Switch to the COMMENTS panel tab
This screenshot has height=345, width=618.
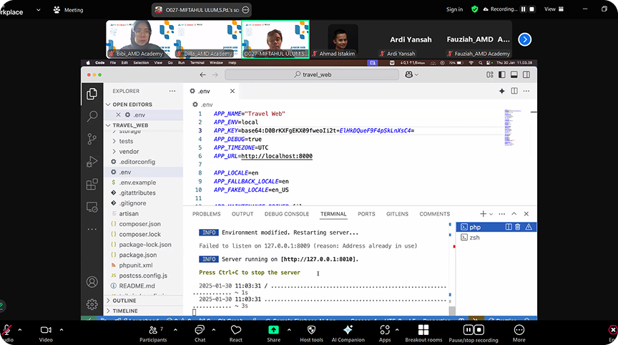pos(434,214)
